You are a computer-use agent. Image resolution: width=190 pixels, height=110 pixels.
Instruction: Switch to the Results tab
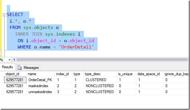7,67
